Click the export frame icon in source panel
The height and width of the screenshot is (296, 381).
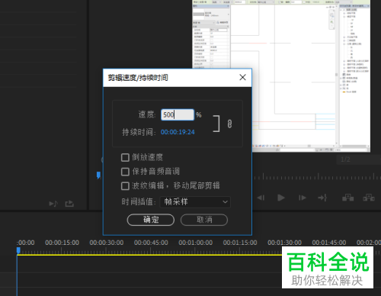[x=69, y=204]
